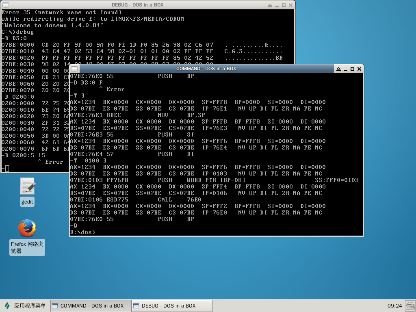
Task: Minimize the COMMAND DOS window
Action: coord(345,69)
